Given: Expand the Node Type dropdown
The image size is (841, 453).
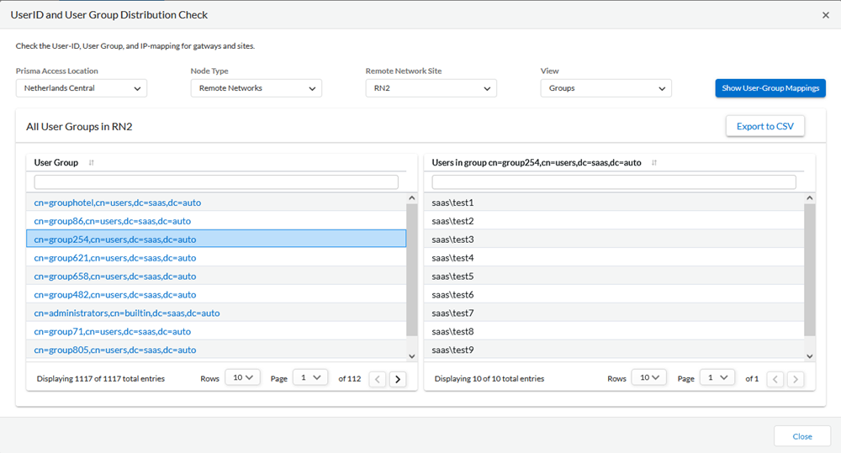Looking at the screenshot, I should tap(256, 88).
